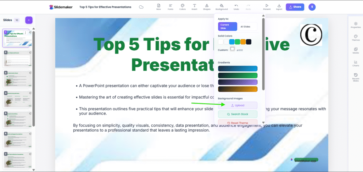Switch apply option to 'All Slides'
This screenshot has width=363, height=172.
tap(247, 27)
